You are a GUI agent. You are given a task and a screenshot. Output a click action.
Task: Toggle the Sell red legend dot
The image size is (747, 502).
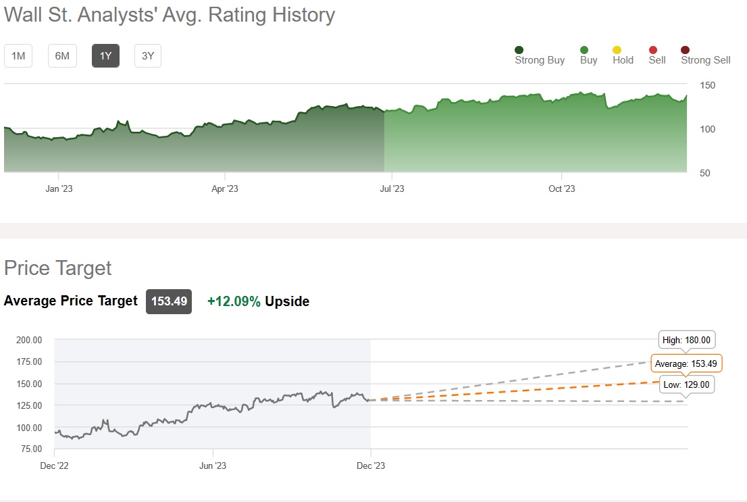point(653,50)
